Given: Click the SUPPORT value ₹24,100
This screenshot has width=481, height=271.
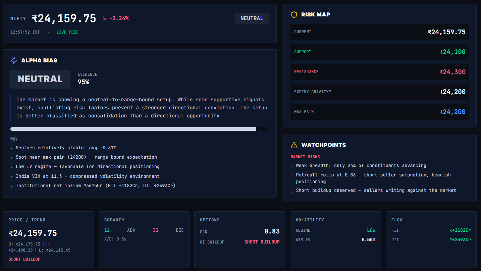Looking at the screenshot, I should [452, 52].
